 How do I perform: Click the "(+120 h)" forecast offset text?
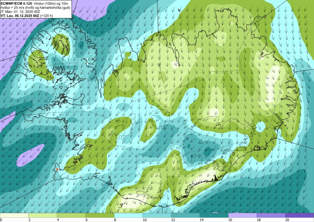pyautogui.click(x=46, y=16)
